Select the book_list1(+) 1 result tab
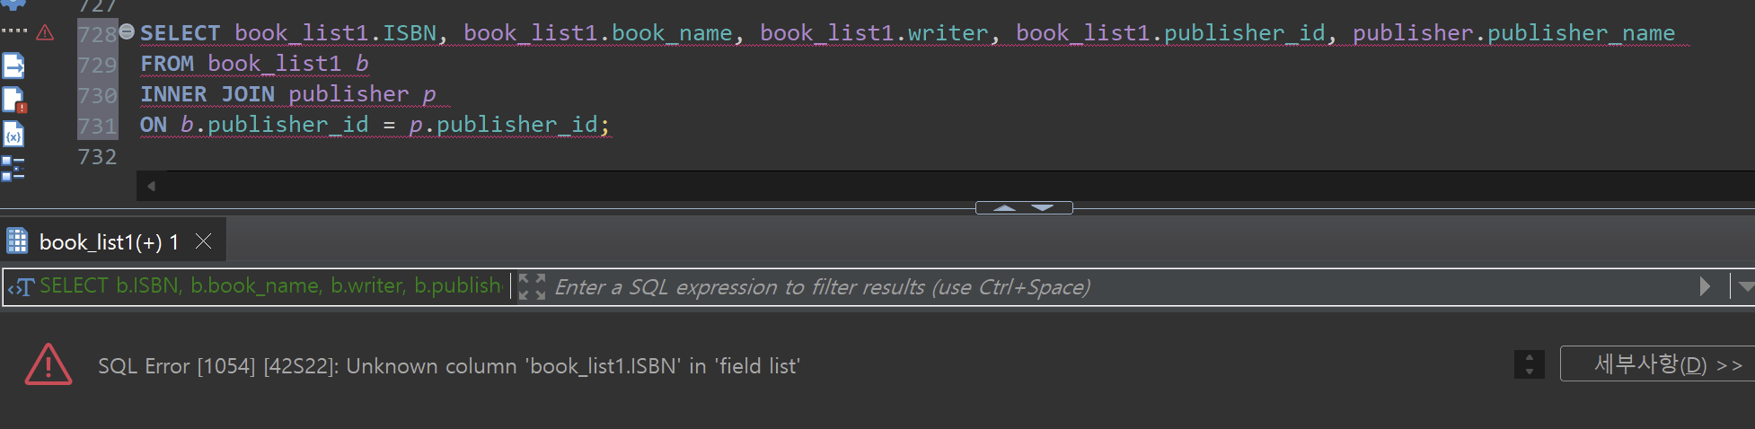Screen dimensions: 1755x429 click(109, 242)
